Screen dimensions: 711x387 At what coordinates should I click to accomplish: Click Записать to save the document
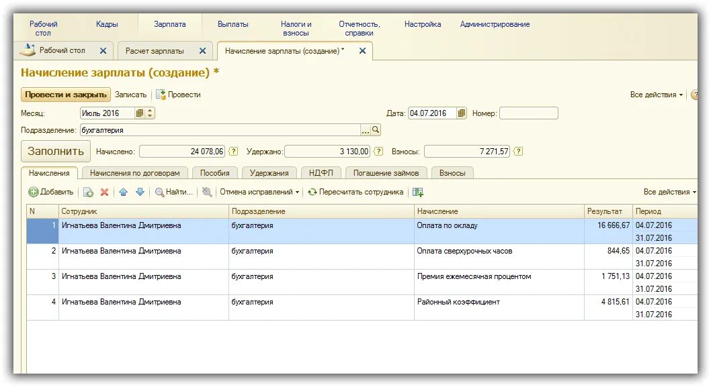pyautogui.click(x=130, y=95)
